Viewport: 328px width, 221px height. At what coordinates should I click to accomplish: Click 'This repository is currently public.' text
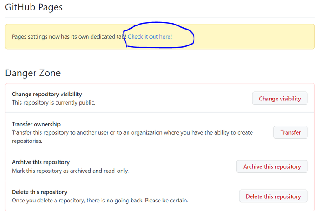click(x=54, y=103)
